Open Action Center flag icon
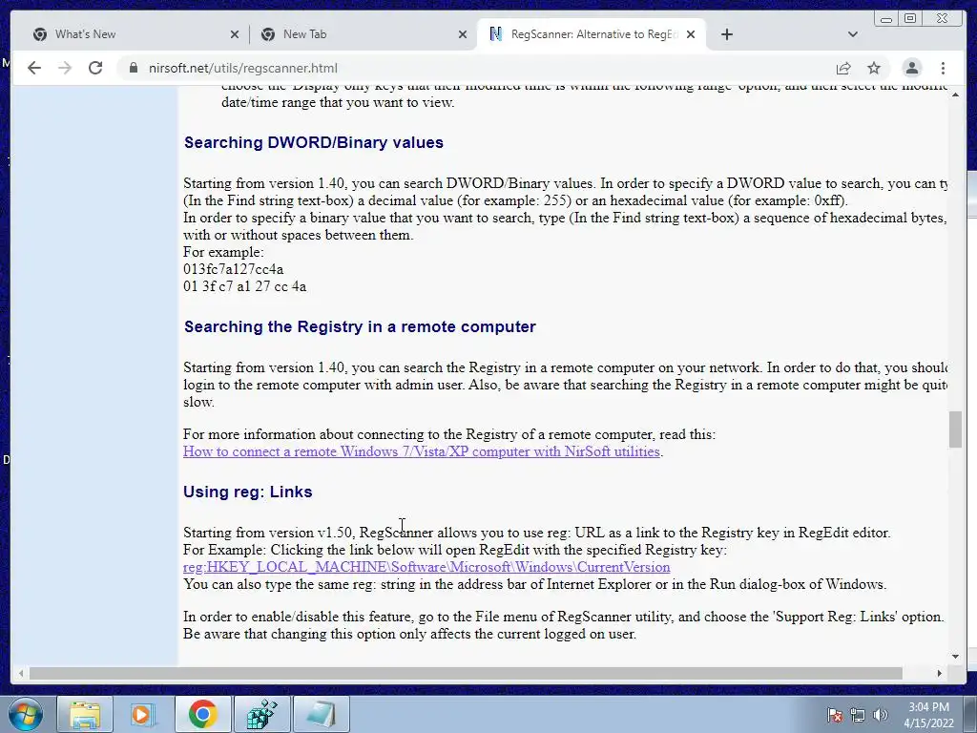 pyautogui.click(x=834, y=715)
